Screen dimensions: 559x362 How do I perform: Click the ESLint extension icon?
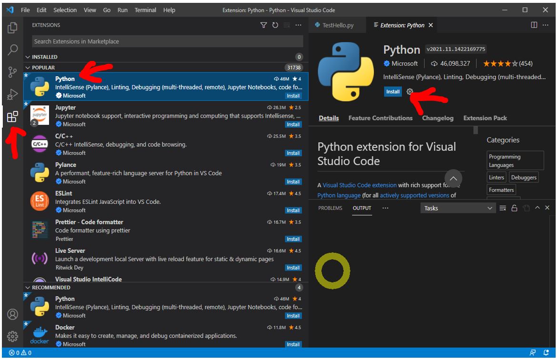(40, 201)
